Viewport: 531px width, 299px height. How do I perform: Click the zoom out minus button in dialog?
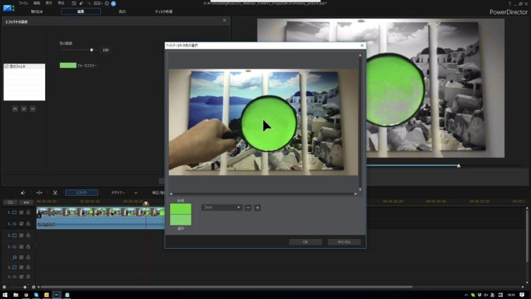point(248,207)
